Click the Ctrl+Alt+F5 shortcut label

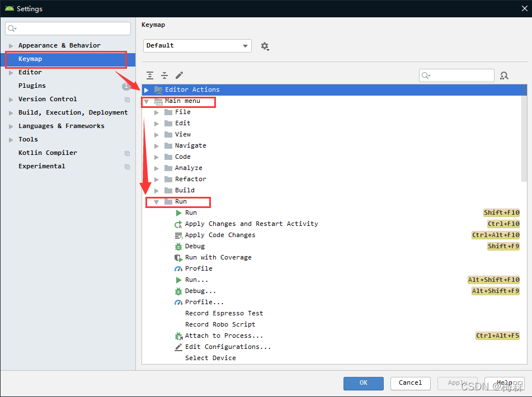(x=497, y=336)
